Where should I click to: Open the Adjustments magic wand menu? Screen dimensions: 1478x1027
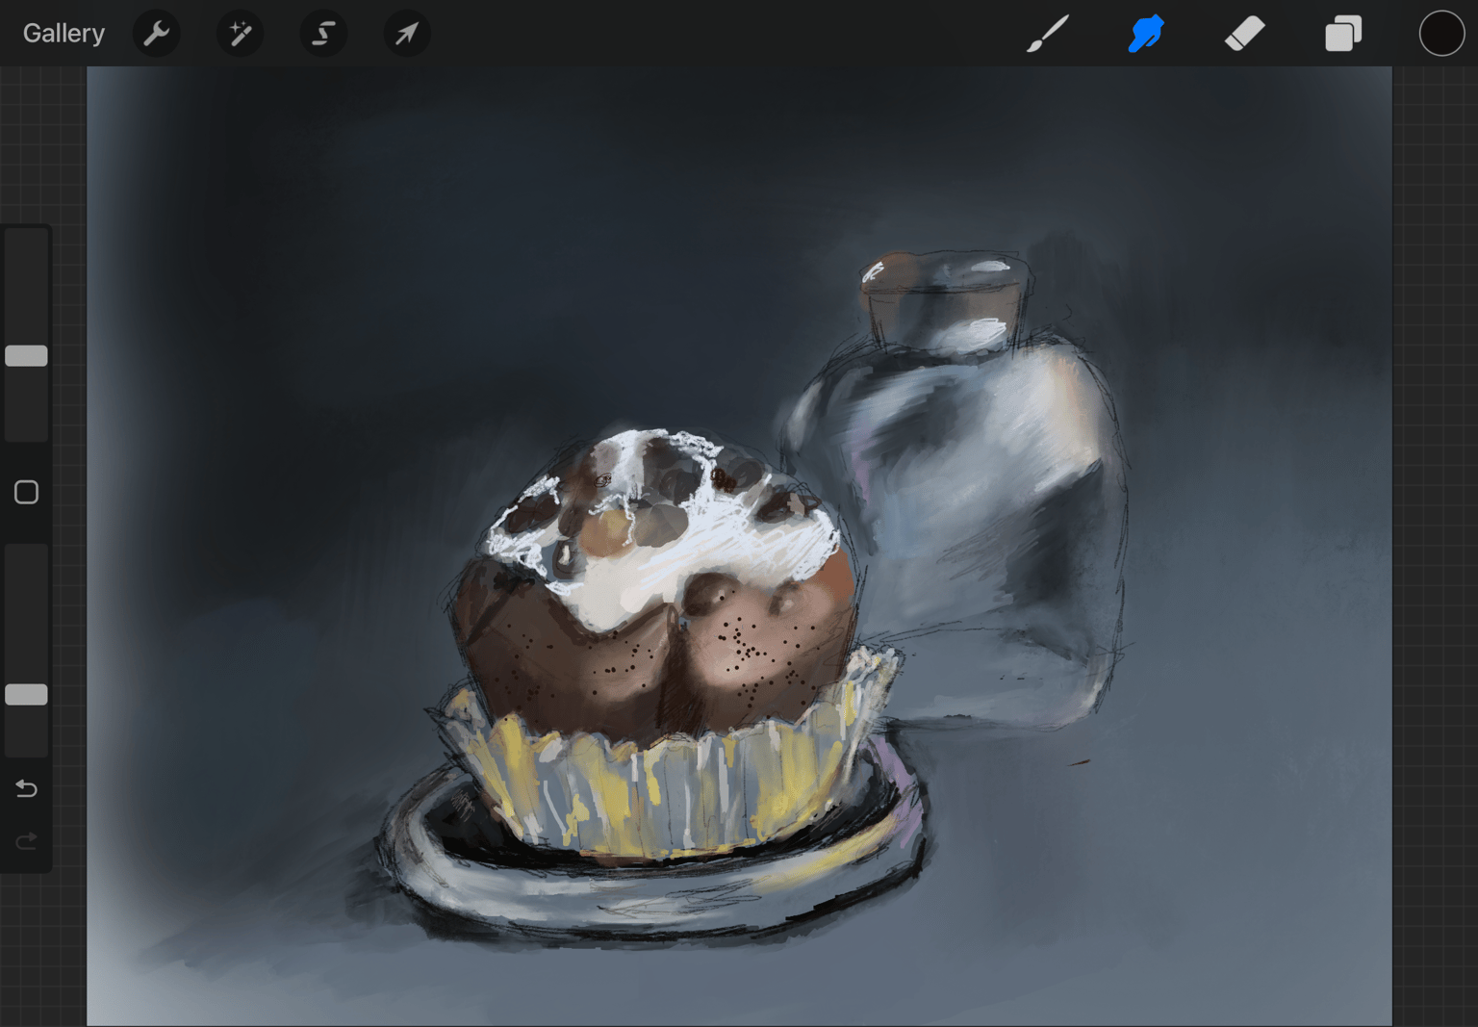coord(240,34)
